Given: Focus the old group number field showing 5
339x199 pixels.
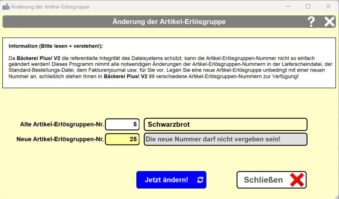Looking at the screenshot, I should pyautogui.click(x=122, y=124).
